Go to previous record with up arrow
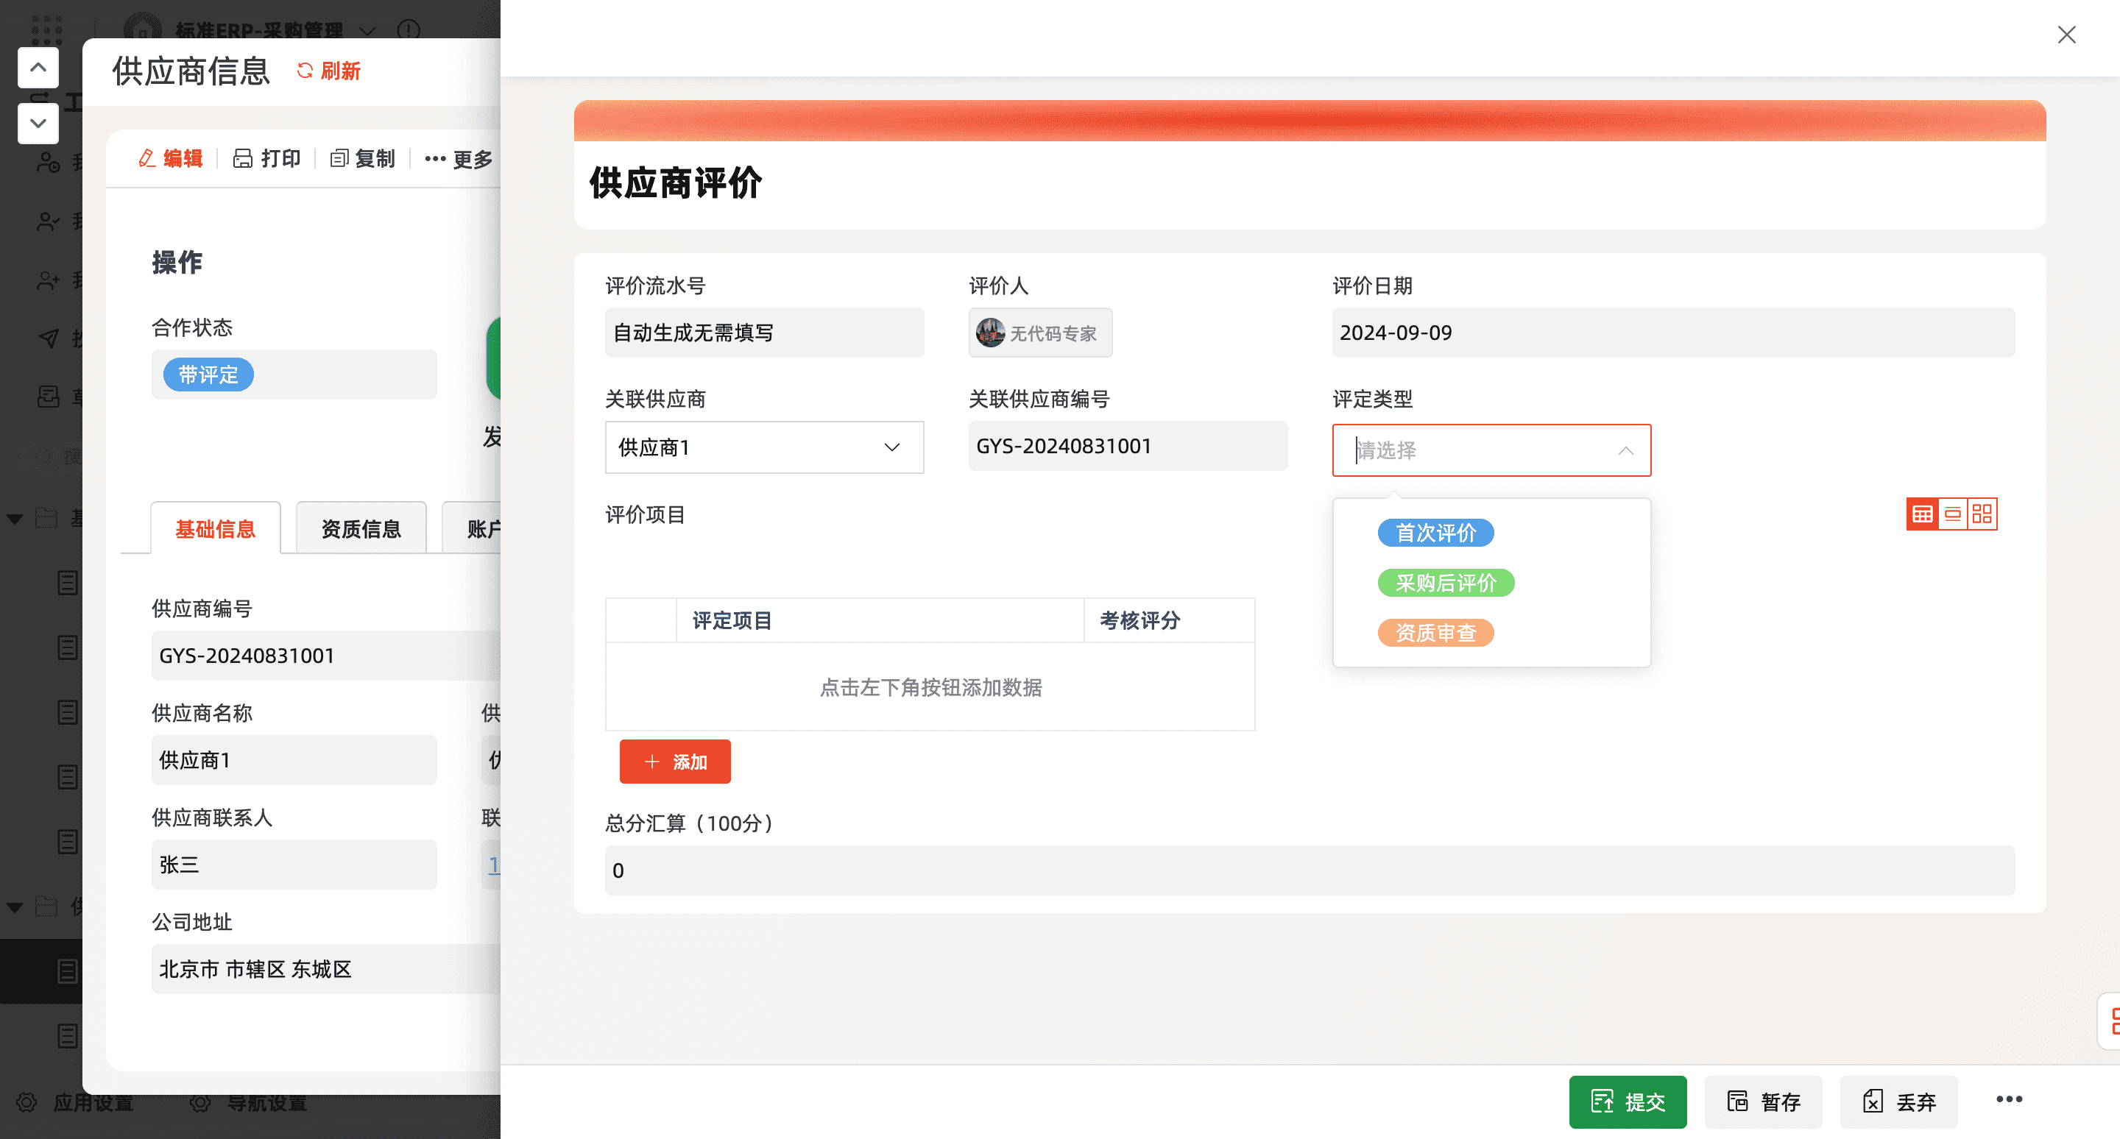The height and width of the screenshot is (1139, 2120). [38, 68]
